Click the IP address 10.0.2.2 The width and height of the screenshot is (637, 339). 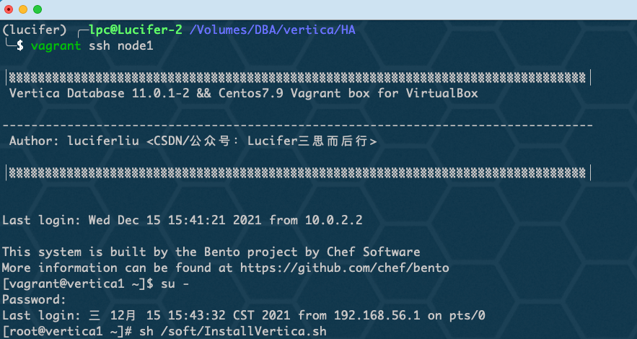point(333,220)
